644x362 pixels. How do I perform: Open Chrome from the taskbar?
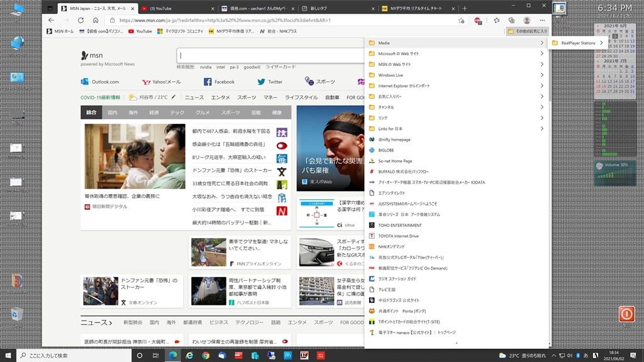[206, 355]
